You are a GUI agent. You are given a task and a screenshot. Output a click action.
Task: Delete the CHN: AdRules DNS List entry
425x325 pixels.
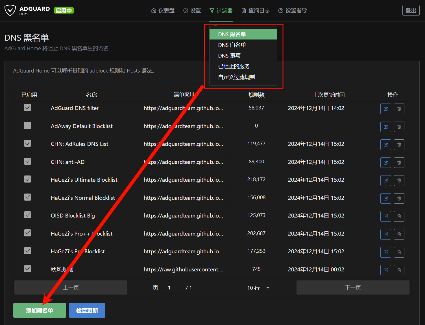tap(399, 145)
